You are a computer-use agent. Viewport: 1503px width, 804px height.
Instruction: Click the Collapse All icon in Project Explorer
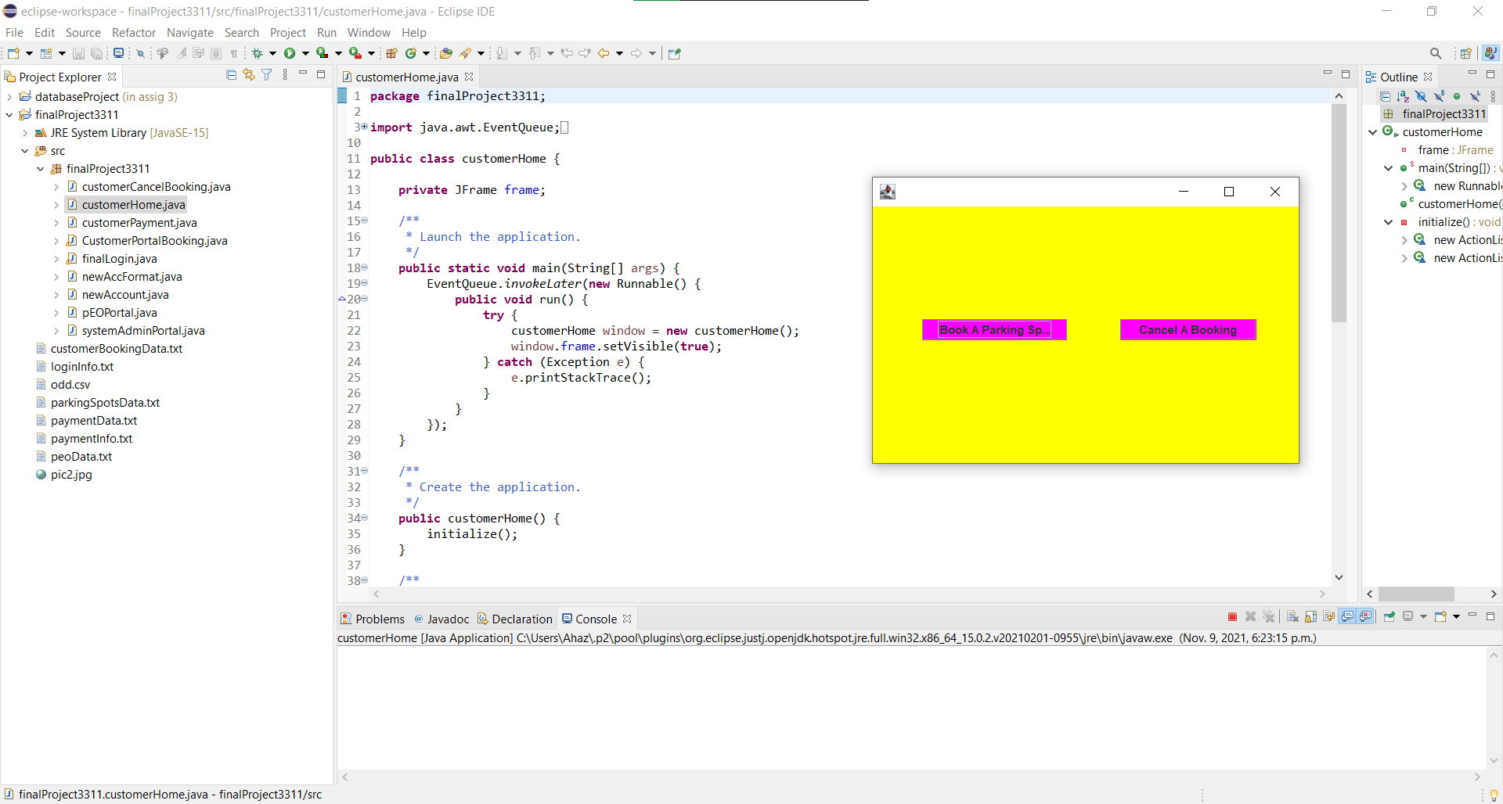tap(231, 74)
